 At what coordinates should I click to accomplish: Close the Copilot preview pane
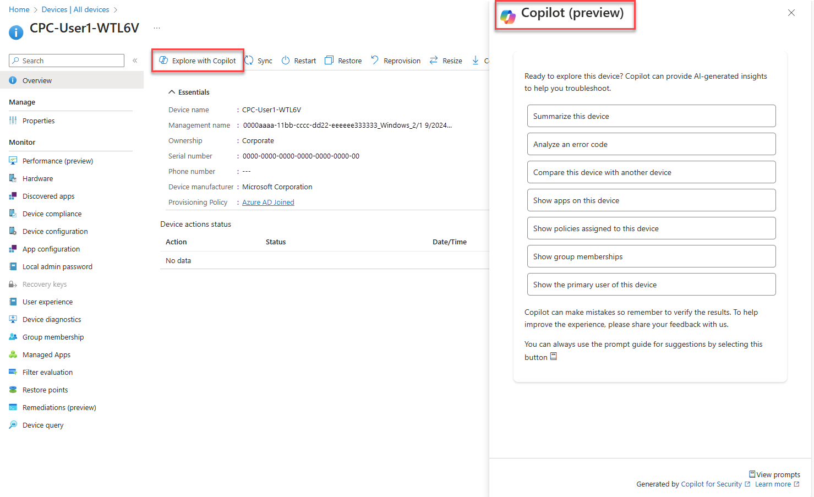click(x=791, y=13)
